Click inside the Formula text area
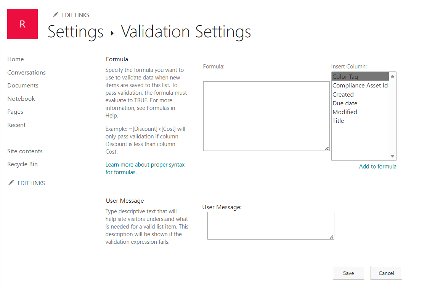The height and width of the screenshot is (289, 443). [x=266, y=116]
